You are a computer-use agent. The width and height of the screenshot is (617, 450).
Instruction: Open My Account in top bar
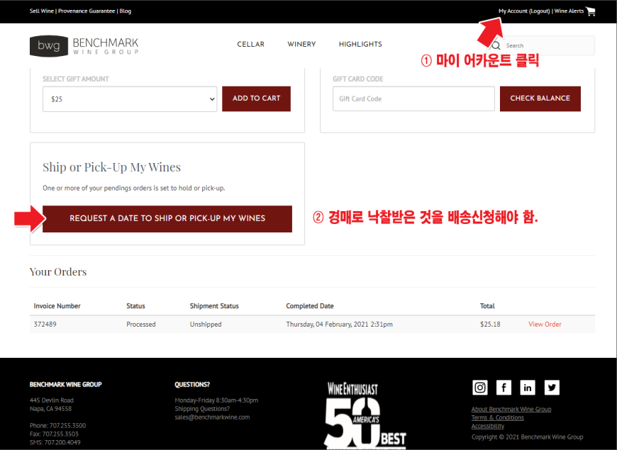point(513,11)
